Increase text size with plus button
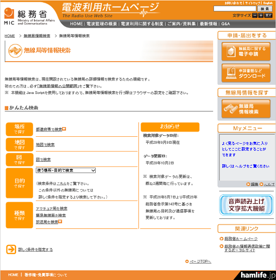Image resolution: width=276 pixels, height=280 pixels. [261, 15]
